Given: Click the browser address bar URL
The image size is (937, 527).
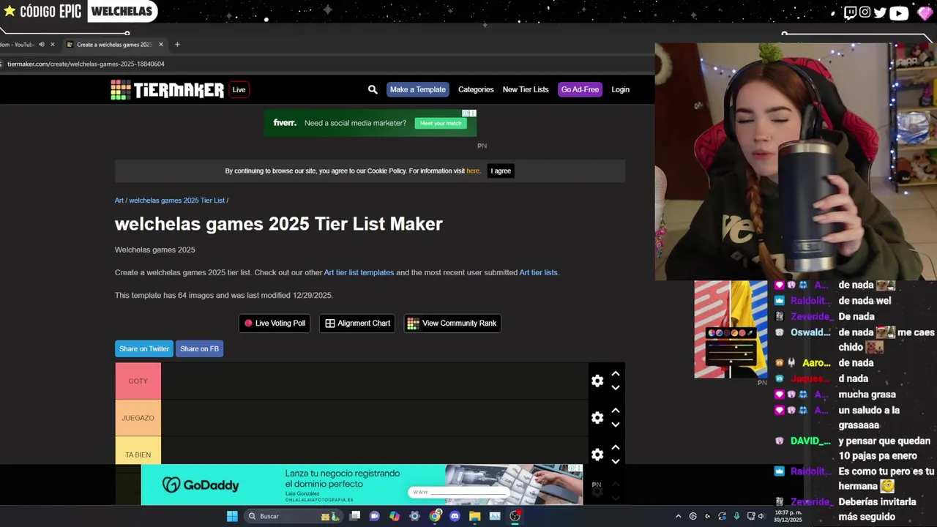Looking at the screenshot, I should point(86,64).
